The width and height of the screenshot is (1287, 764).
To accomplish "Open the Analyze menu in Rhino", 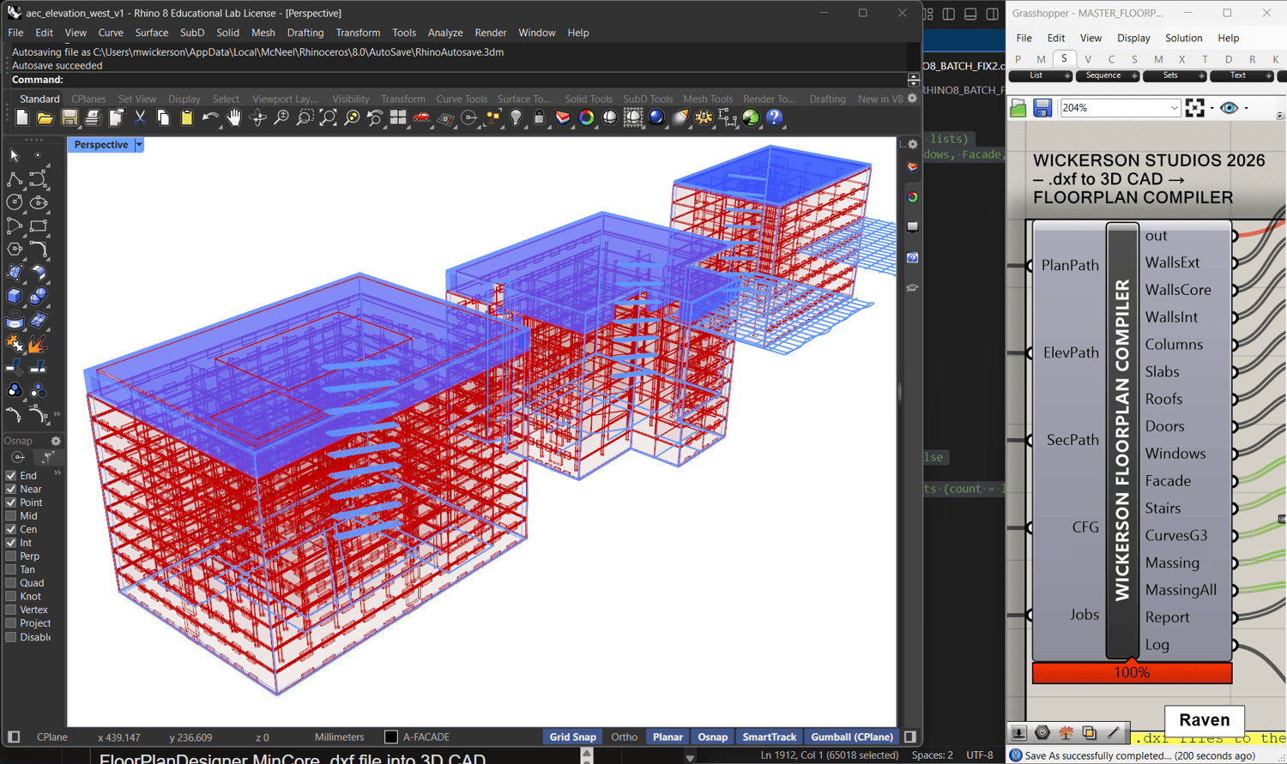I will 444,33.
